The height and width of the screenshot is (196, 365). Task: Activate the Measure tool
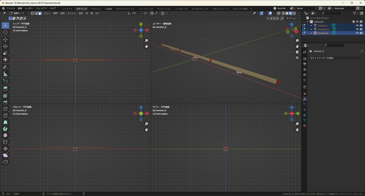[x=5, y=74]
